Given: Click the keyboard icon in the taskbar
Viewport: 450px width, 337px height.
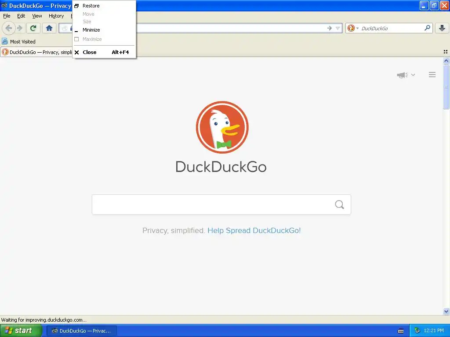Looking at the screenshot, I should coord(401,331).
